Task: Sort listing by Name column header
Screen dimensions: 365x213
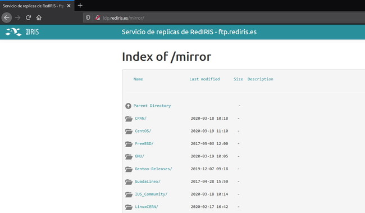Action: [138, 79]
